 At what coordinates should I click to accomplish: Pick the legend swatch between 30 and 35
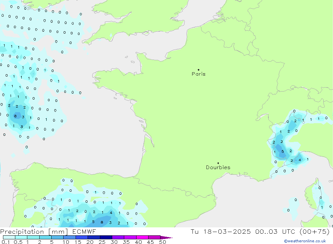click(x=118, y=237)
